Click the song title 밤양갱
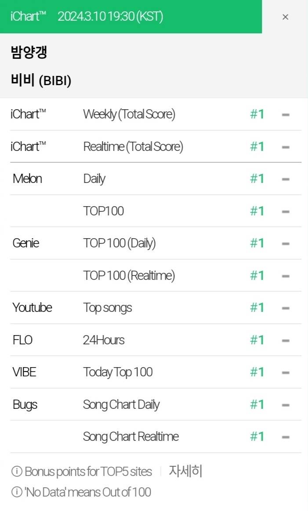 (x=29, y=52)
